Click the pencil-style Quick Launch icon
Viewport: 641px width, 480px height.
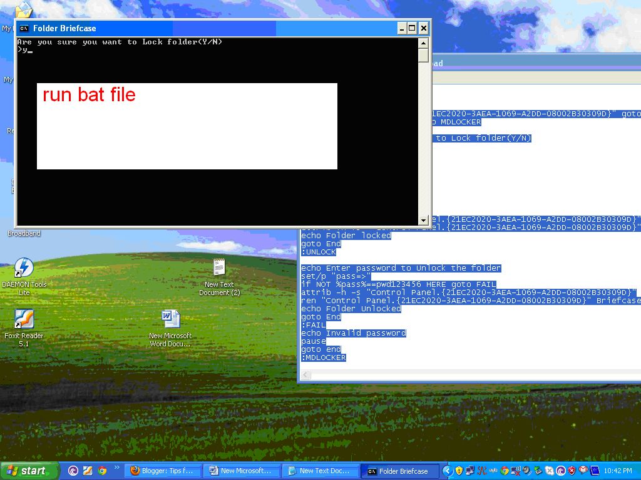(x=88, y=471)
